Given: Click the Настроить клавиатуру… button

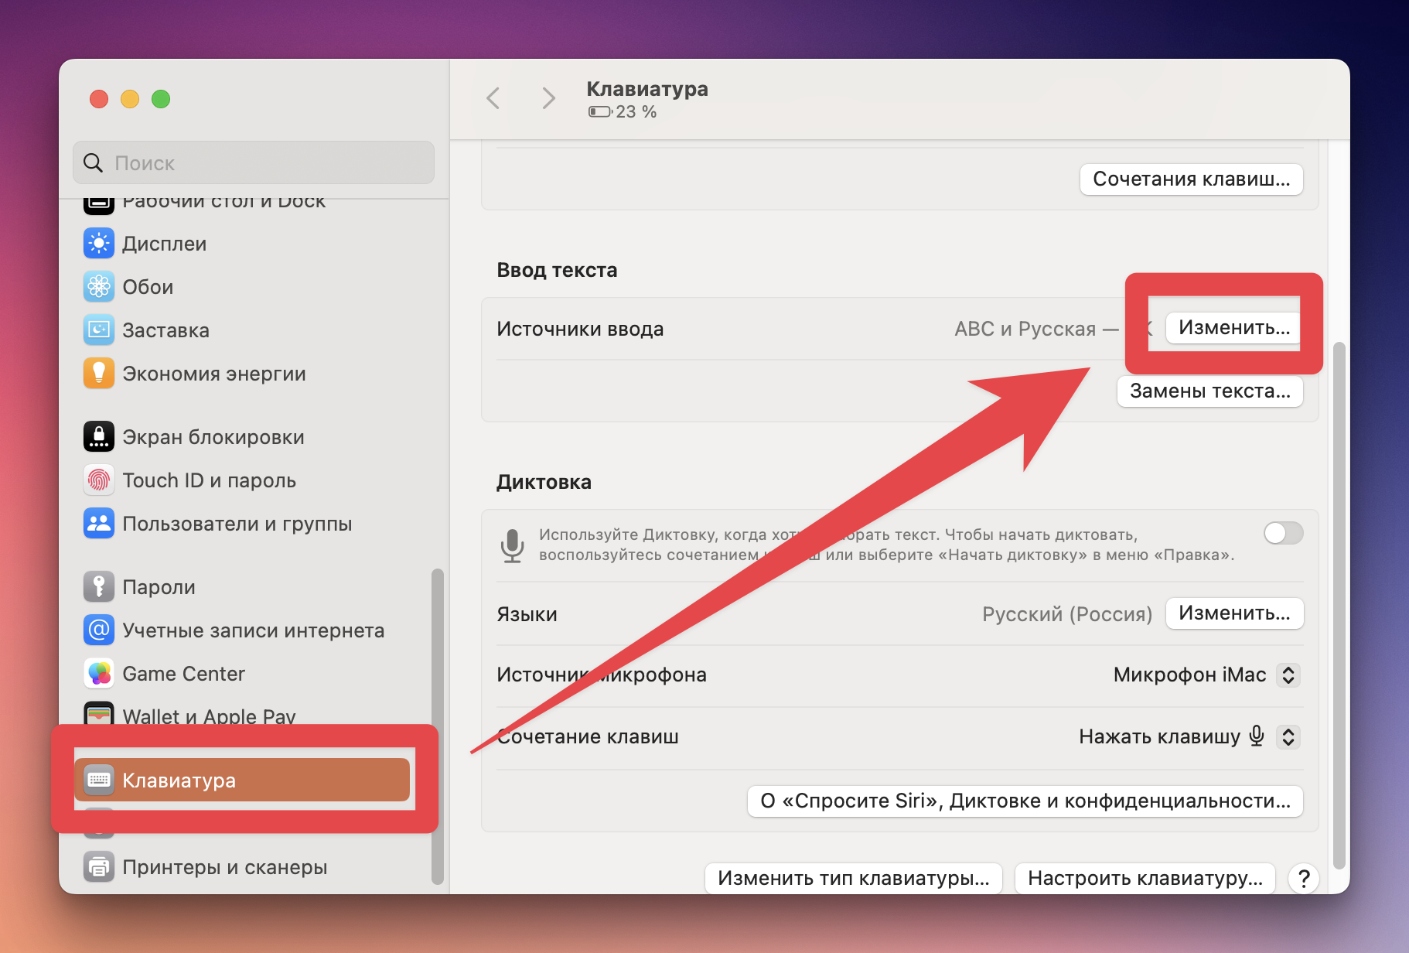Looking at the screenshot, I should pos(1145,878).
